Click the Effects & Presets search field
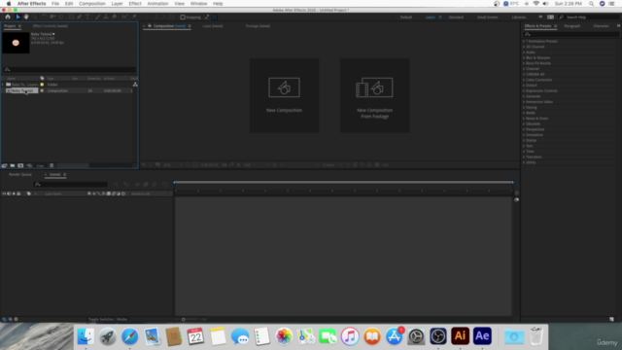This screenshot has height=350, width=622. (x=570, y=34)
